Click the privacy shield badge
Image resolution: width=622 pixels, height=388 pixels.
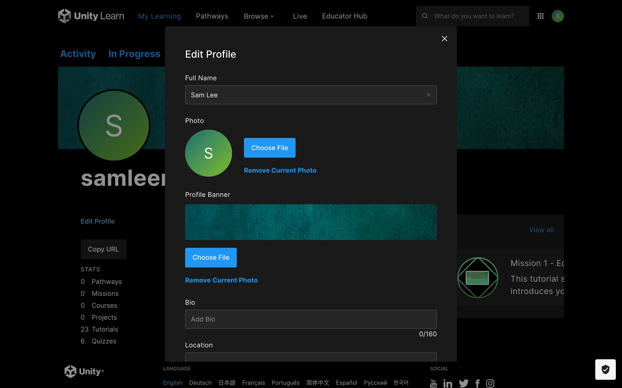[x=605, y=369]
